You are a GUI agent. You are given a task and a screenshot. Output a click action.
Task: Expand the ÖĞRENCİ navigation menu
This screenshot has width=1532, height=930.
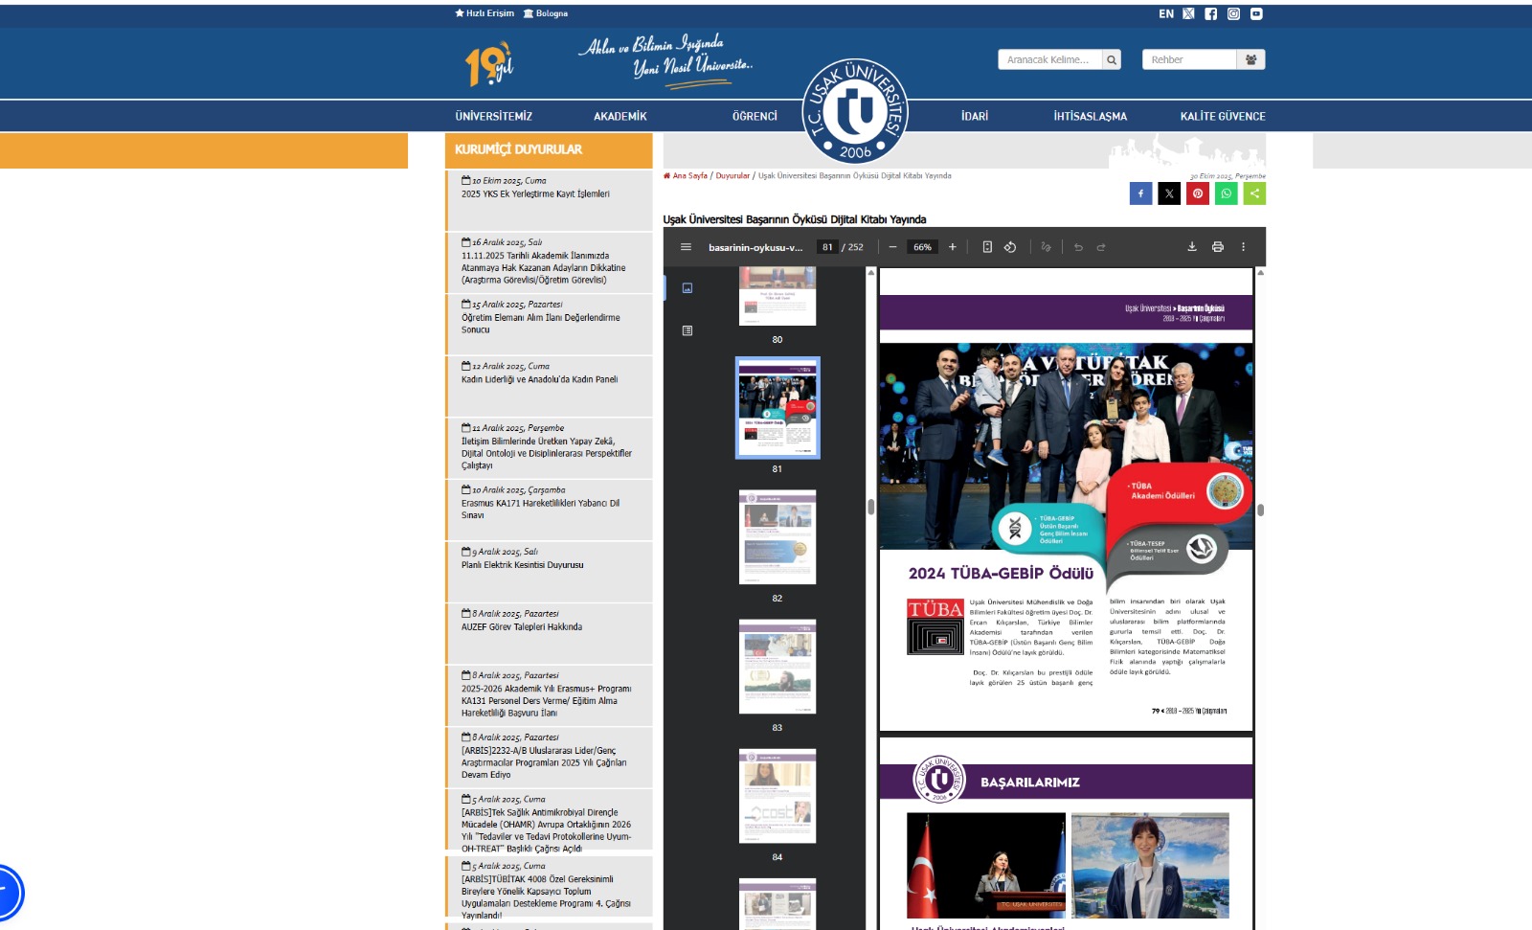(x=755, y=117)
